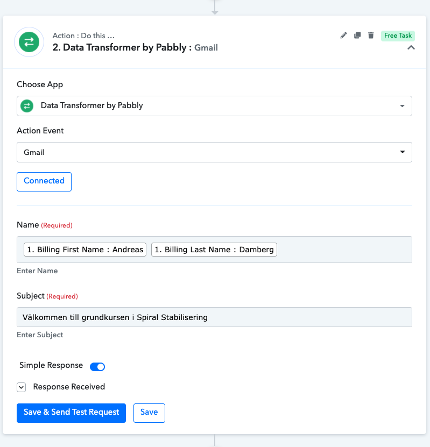Select the Billing Last Name Damberg tag
The width and height of the screenshot is (430, 447).
coord(214,250)
